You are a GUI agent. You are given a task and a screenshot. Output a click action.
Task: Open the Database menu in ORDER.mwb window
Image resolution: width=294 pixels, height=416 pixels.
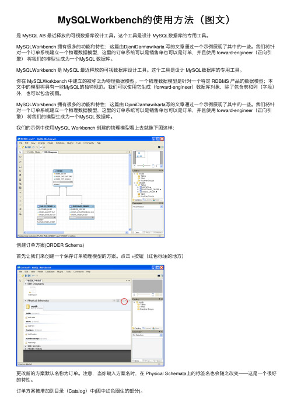(60, 143)
